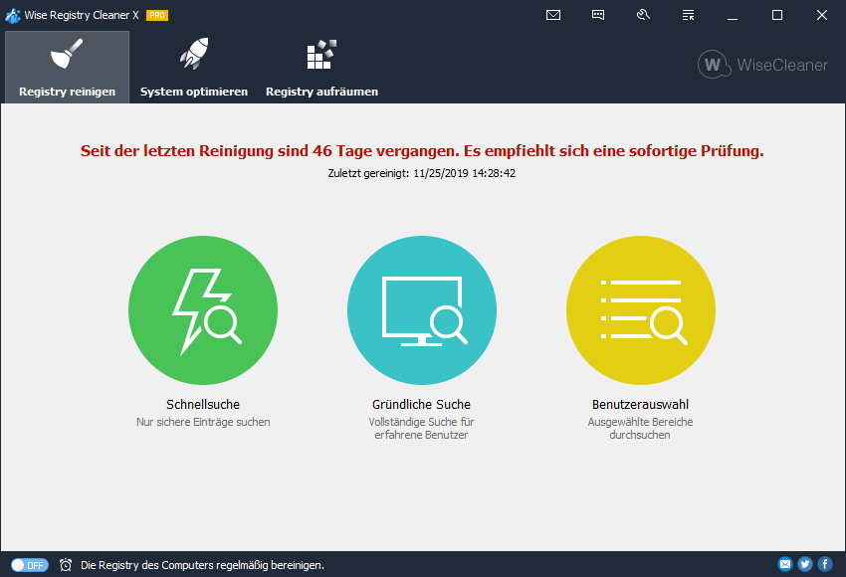Screen dimensions: 846x577
Task: Open the Registry aufräumen tab
Action: 321,67
